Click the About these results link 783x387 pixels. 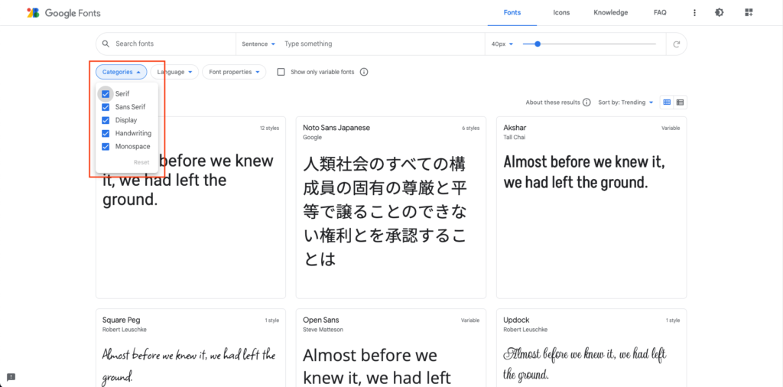(553, 102)
